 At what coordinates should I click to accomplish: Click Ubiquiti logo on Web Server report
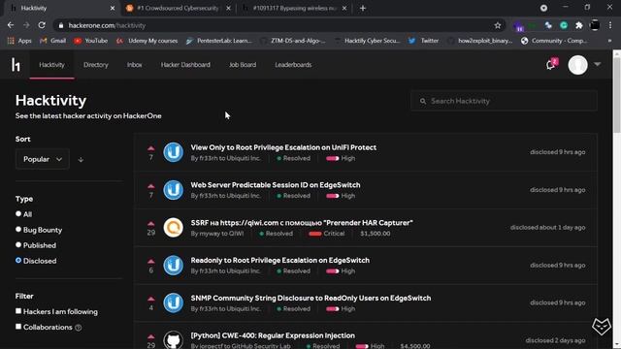(173, 190)
